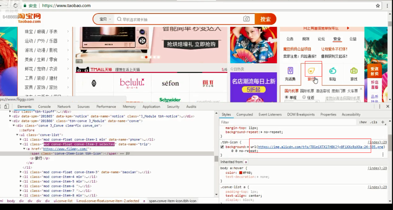Collapse the conve-item-2 selected li node
This screenshot has height=210, width=393.
pos(21,144)
